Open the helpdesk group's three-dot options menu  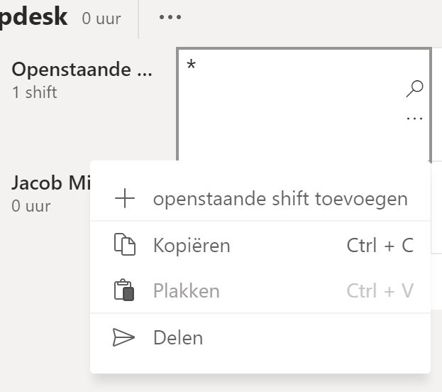(170, 17)
